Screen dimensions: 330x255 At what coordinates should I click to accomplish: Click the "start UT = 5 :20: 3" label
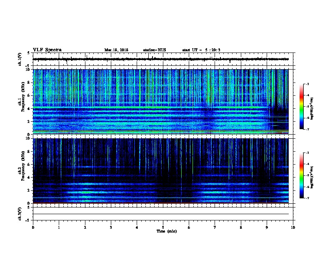[201, 50]
